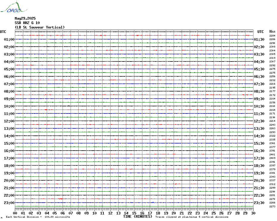Click the 20:00 hour label
Image resolution: width=277 pixels, height=221 pixels.
(x=9, y=181)
